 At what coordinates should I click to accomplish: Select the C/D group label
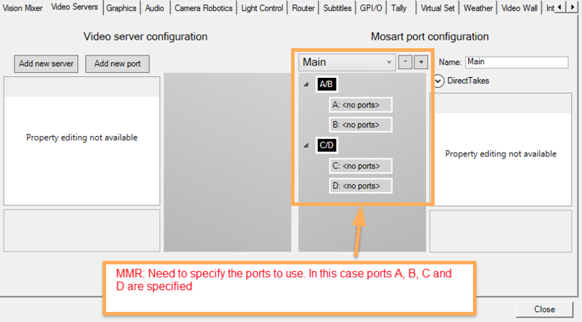pos(326,146)
